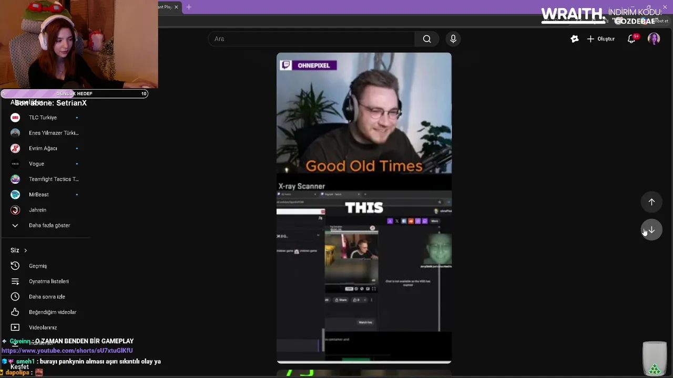Activate voice search microphone

[453, 39]
